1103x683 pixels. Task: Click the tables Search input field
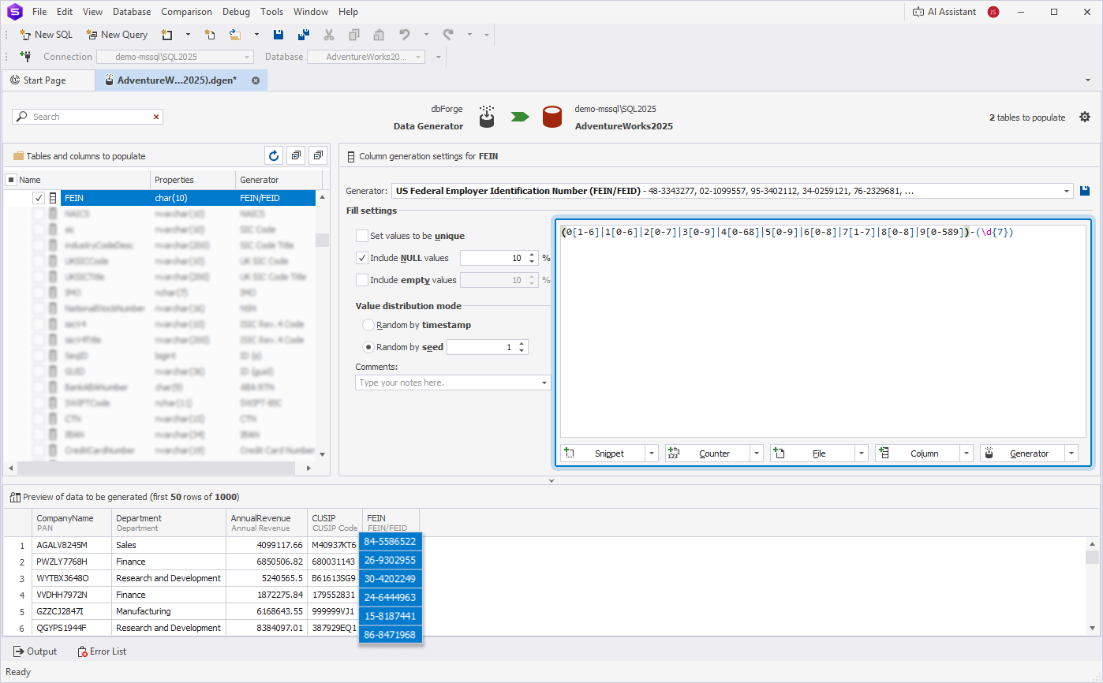pos(88,117)
